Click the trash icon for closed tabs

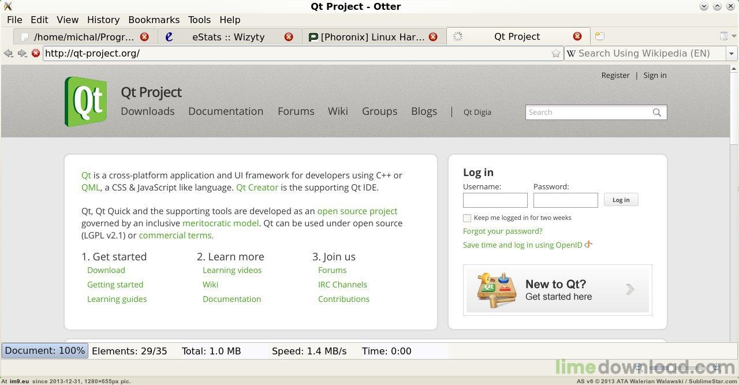pos(724,36)
